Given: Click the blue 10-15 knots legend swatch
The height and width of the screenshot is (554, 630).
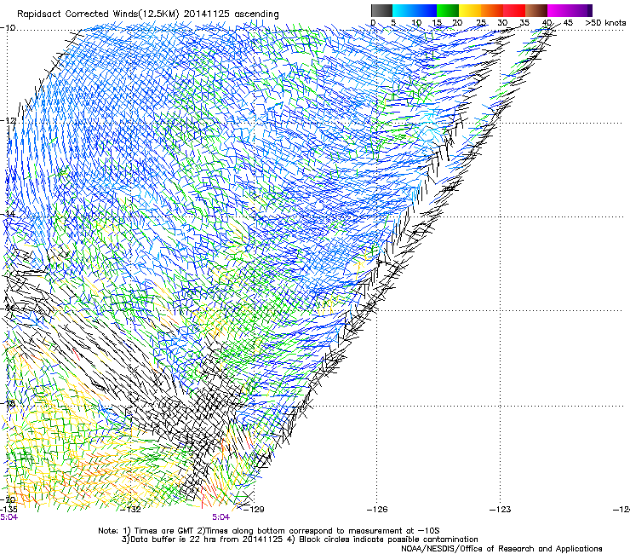Looking at the screenshot, I should [426, 10].
